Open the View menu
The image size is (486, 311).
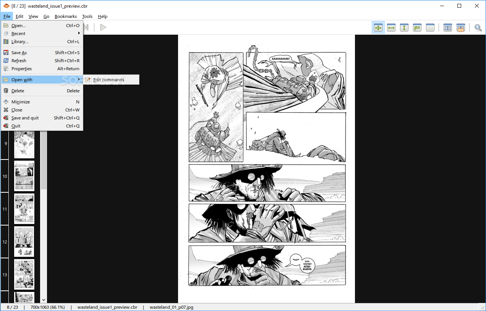(33, 16)
